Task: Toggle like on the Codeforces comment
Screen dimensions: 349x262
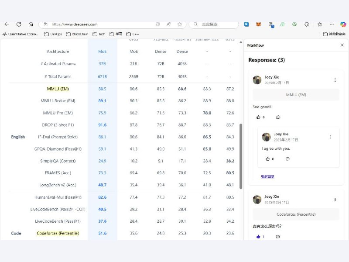Action: [258, 237]
